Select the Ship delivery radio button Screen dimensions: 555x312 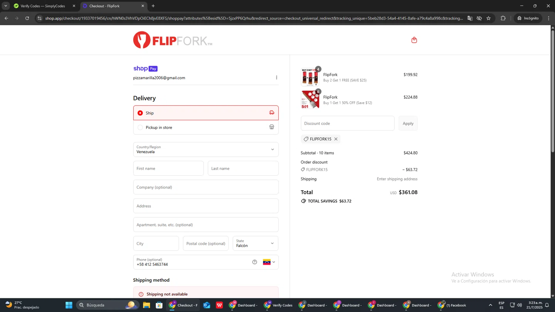140,113
